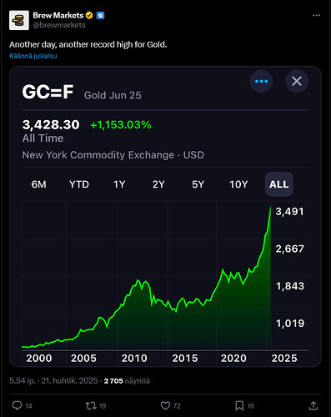The image size is (331, 417).
Task: Open the chart's blue three-dot menu
Action: pos(261,81)
